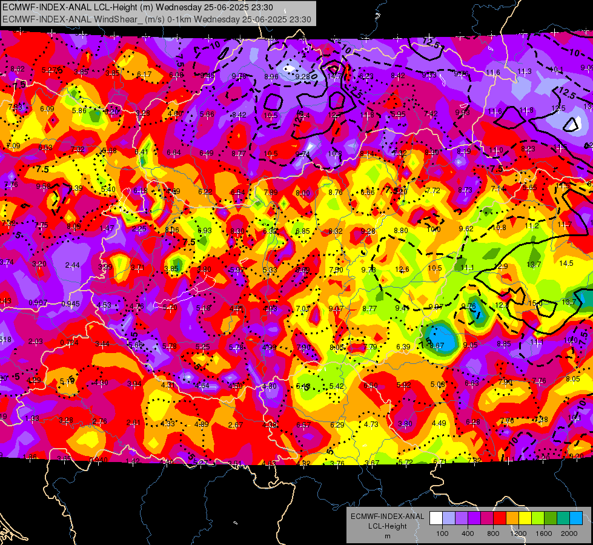Click the wind shear value '6.17'
The height and width of the screenshot is (545, 593).
pyautogui.click(x=144, y=74)
